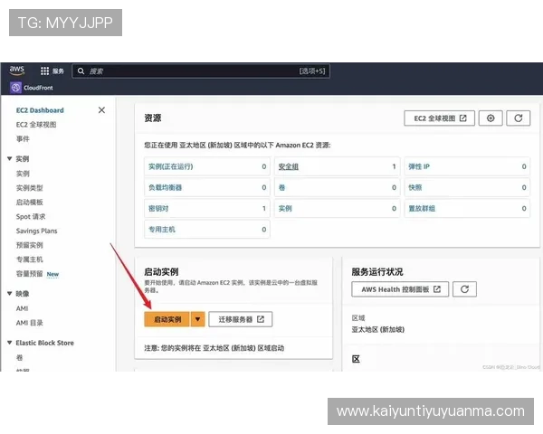Refresh the resources panel

pos(518,118)
